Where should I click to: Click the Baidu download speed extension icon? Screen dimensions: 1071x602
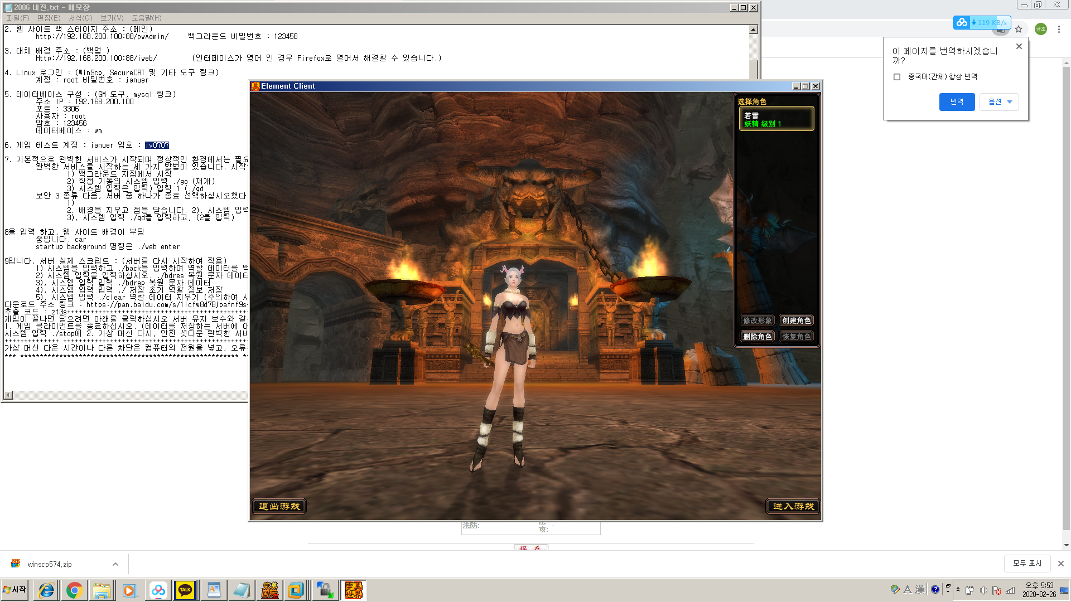(x=982, y=23)
